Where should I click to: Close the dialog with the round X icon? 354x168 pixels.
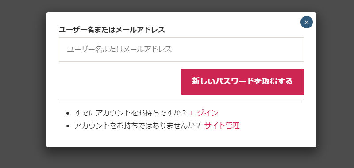tap(306, 22)
